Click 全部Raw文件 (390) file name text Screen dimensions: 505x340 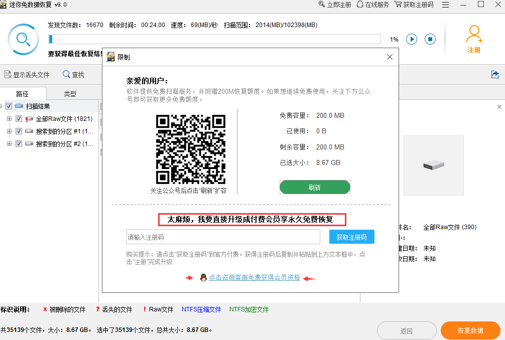450,227
